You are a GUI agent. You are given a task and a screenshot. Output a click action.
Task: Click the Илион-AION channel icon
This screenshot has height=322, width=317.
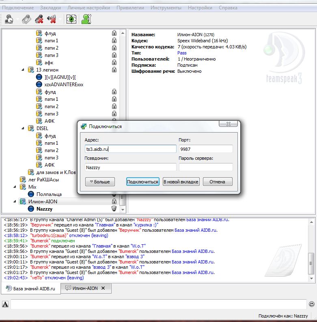[x=23, y=202]
